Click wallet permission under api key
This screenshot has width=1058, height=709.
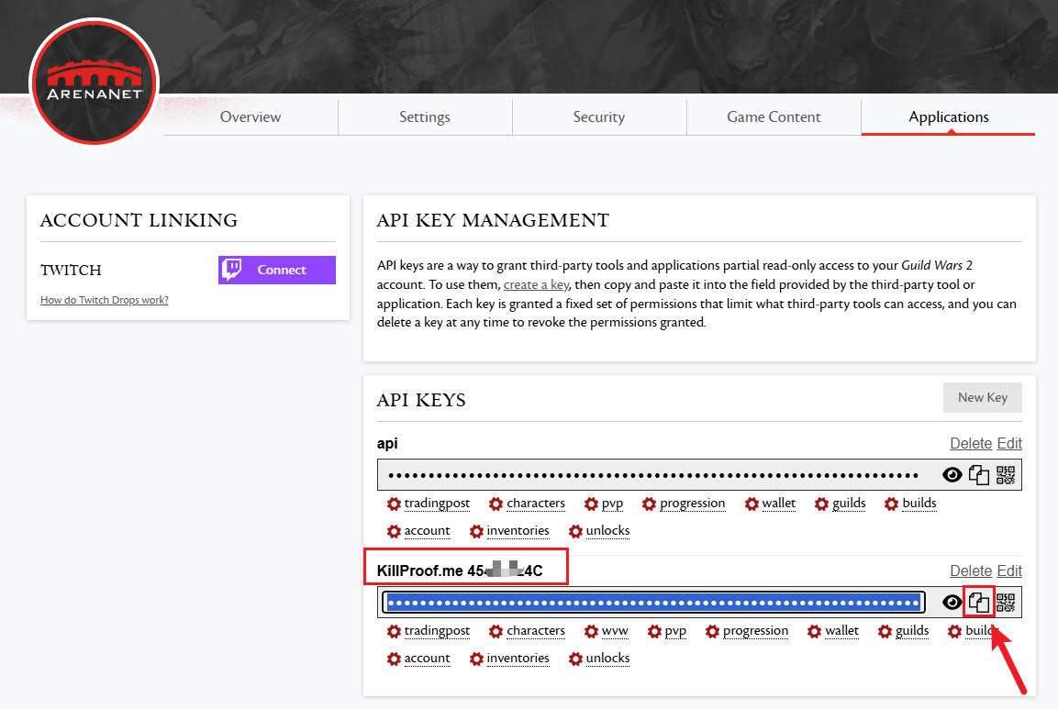tap(770, 504)
